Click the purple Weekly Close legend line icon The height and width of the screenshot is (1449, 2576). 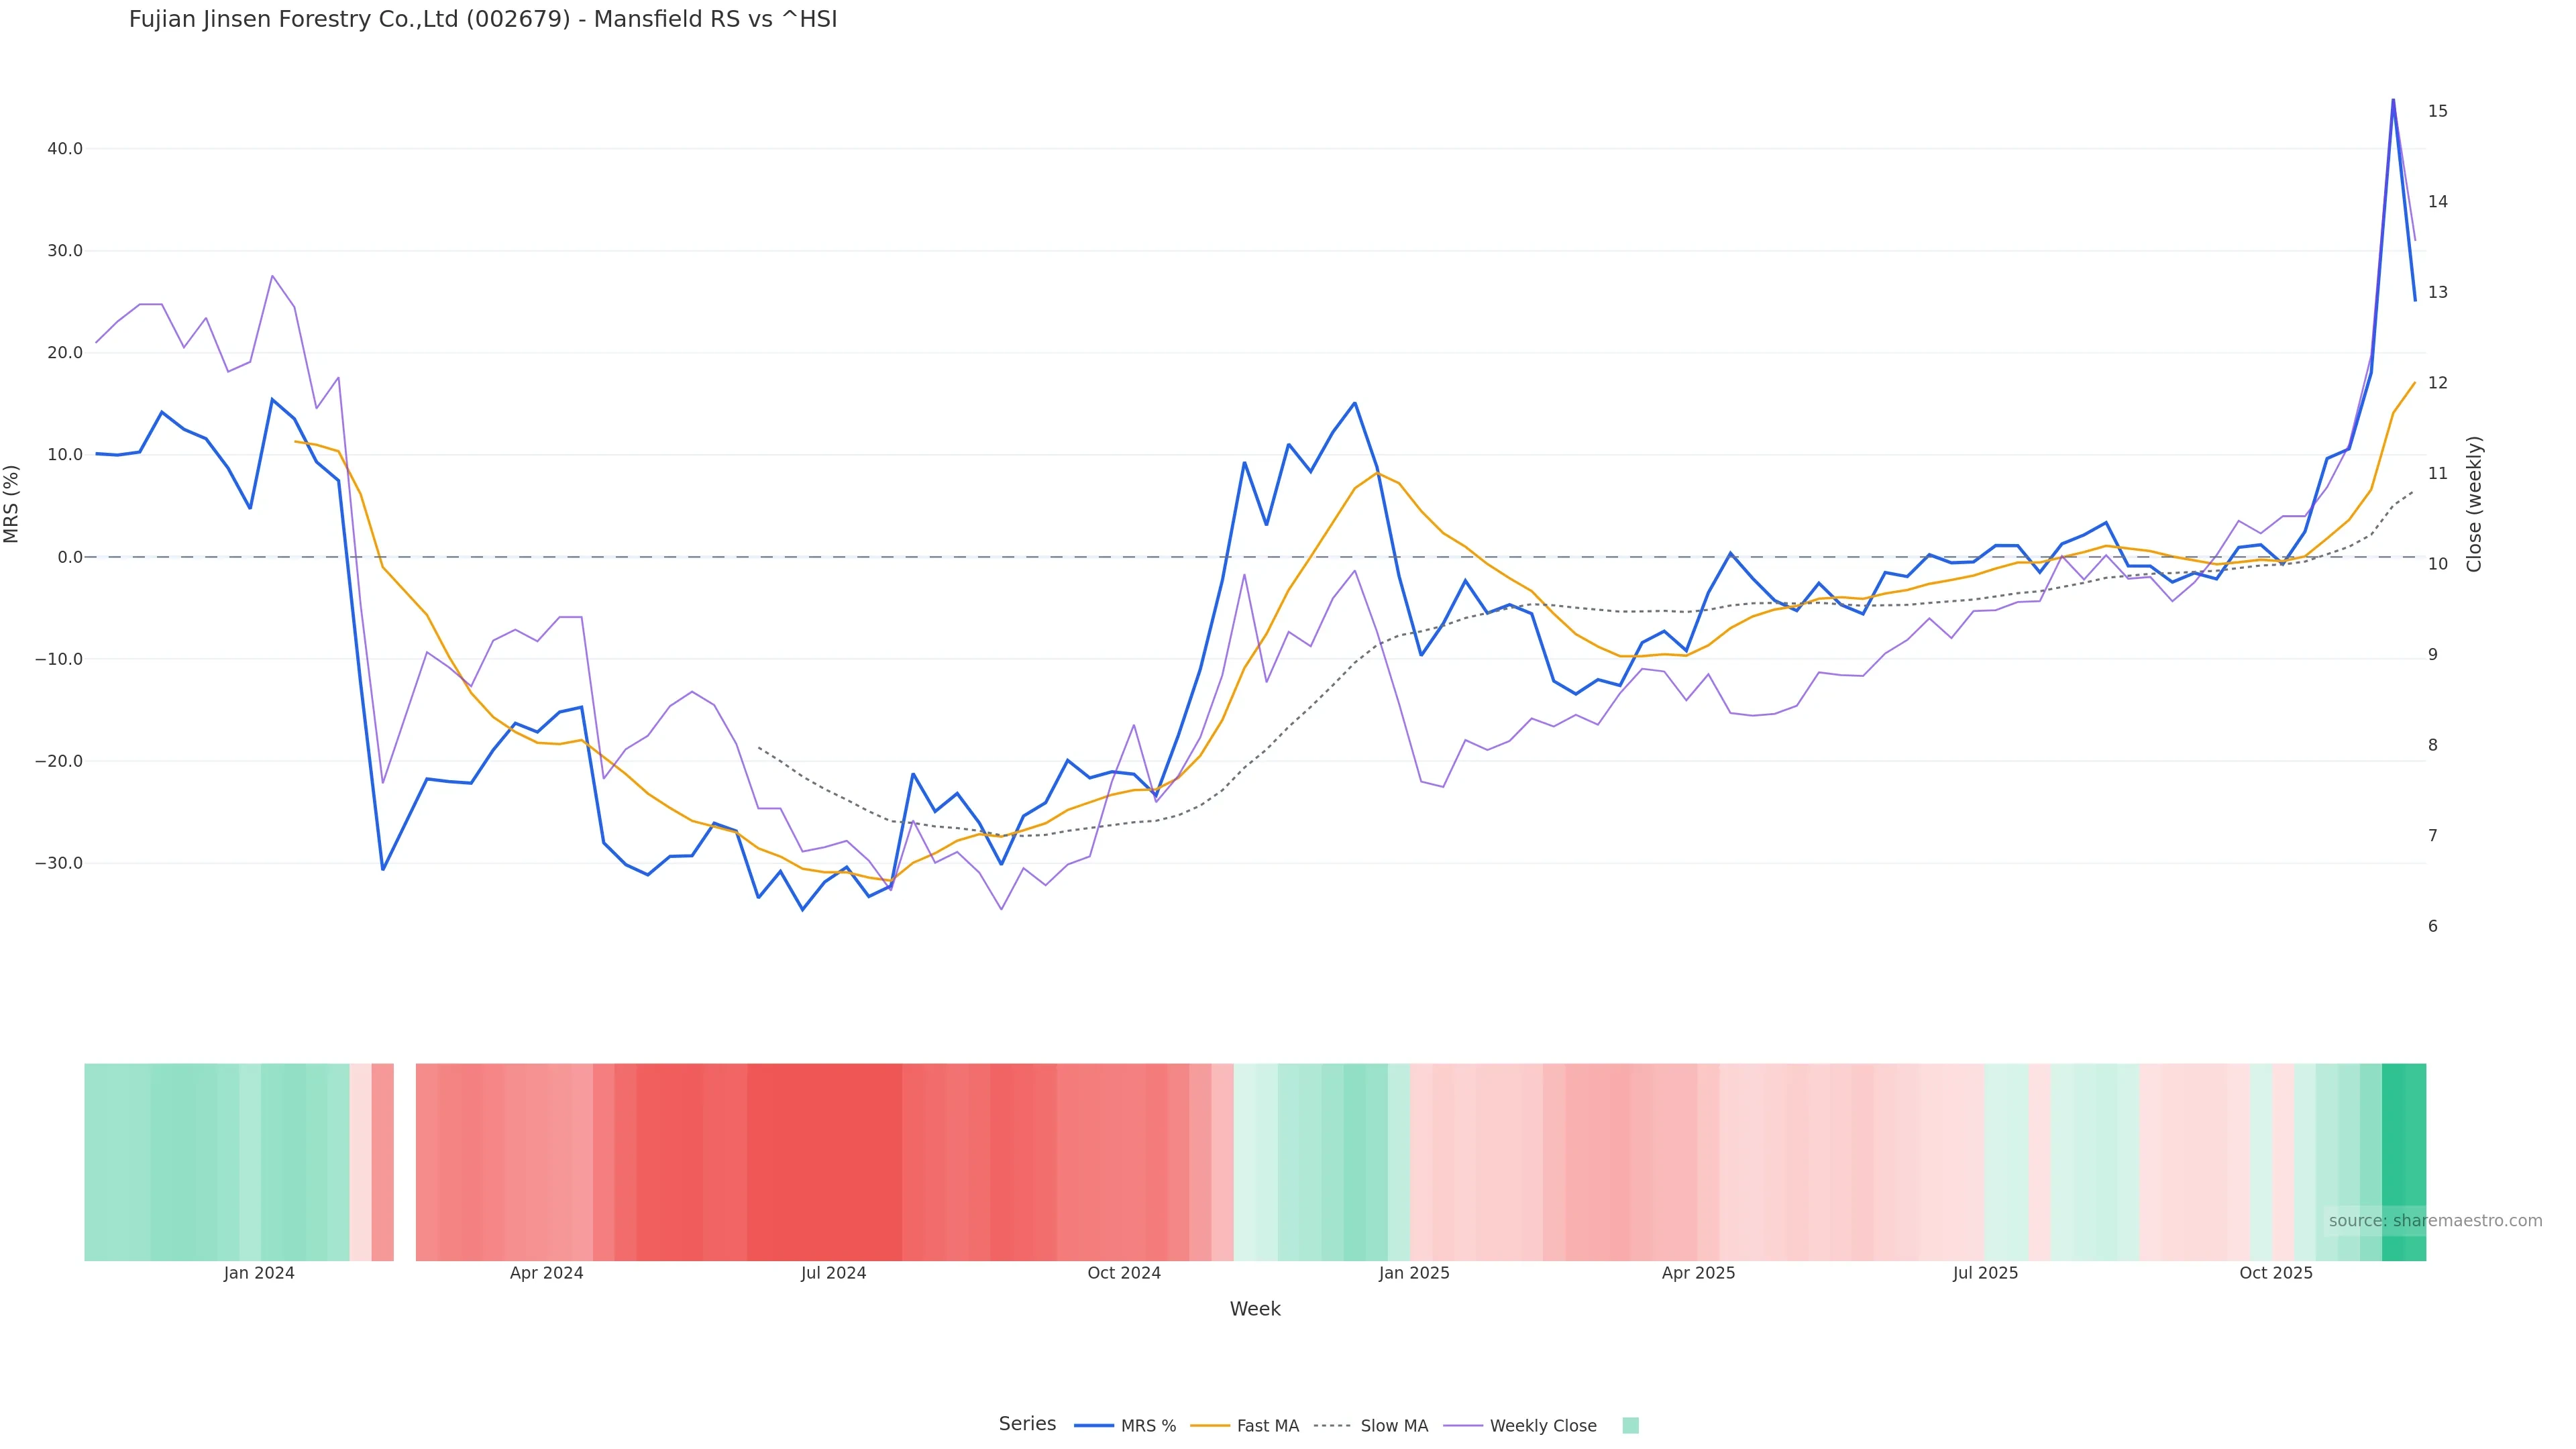tap(1463, 1426)
